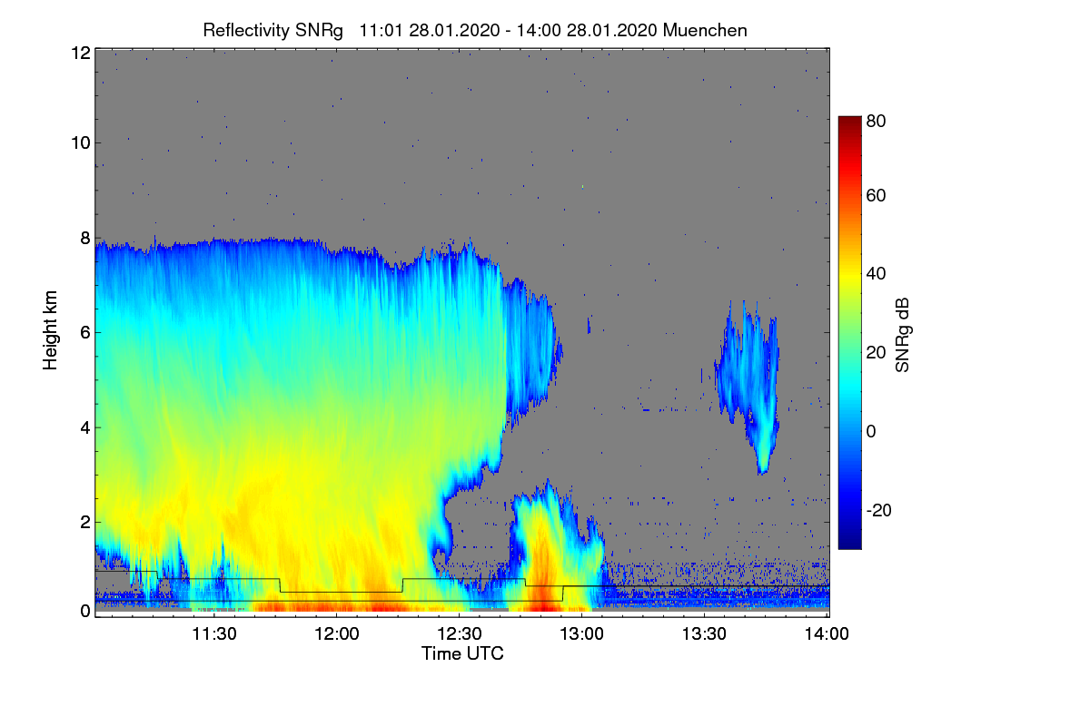Click the '12:00' time tick label
The height and width of the screenshot is (726, 1090).
tap(337, 634)
